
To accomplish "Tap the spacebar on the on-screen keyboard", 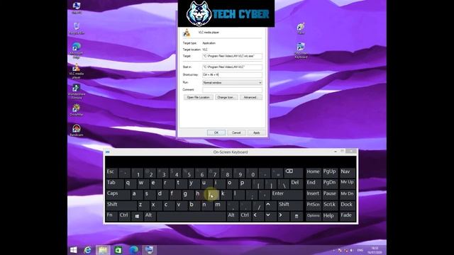I will pyautogui.click(x=191, y=216).
